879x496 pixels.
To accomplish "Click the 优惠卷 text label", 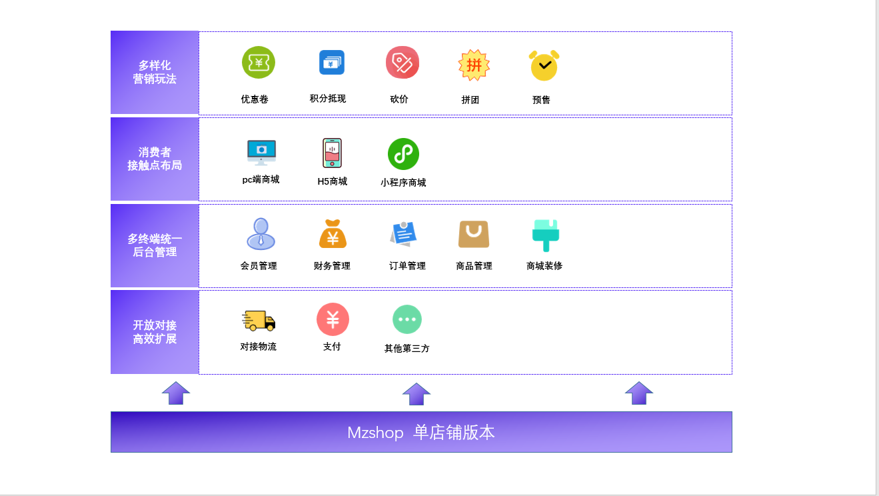I will 255,99.
